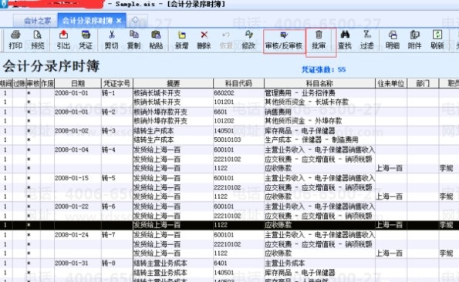This screenshot has width=459, height=282.
Task: Click the date cell 2008-01-02
Action: tap(78, 131)
